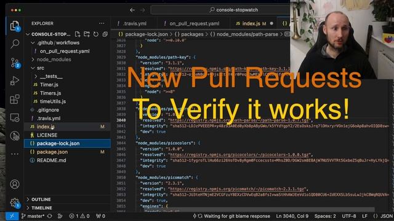394x221 pixels.
Task: Click the New File icon in Explorer
Action: click(78, 34)
